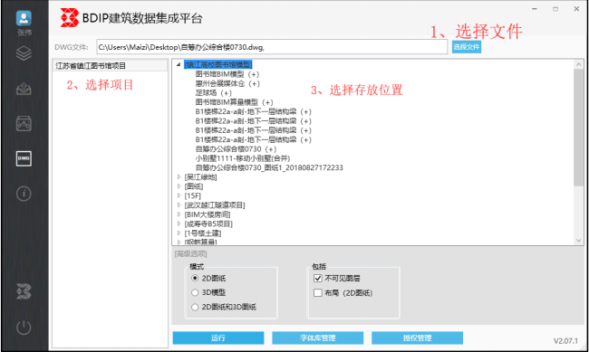Choose the 2D图纸和3D图纸 radio option
The height and width of the screenshot is (352, 589).
tap(195, 307)
